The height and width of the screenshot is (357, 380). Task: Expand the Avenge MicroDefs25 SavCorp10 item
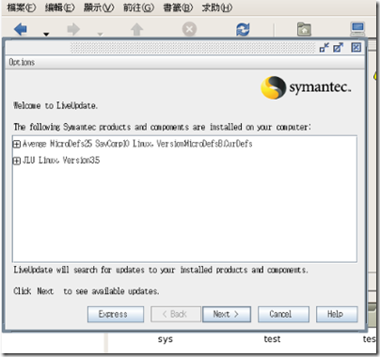16,144
